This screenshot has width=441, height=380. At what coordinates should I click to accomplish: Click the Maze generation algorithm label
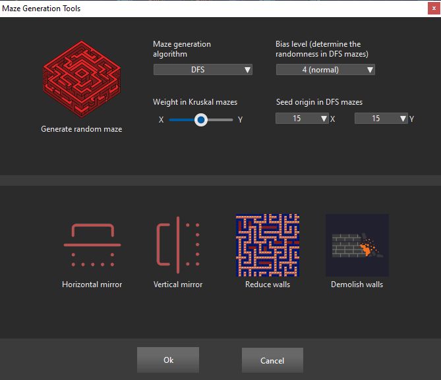[182, 49]
